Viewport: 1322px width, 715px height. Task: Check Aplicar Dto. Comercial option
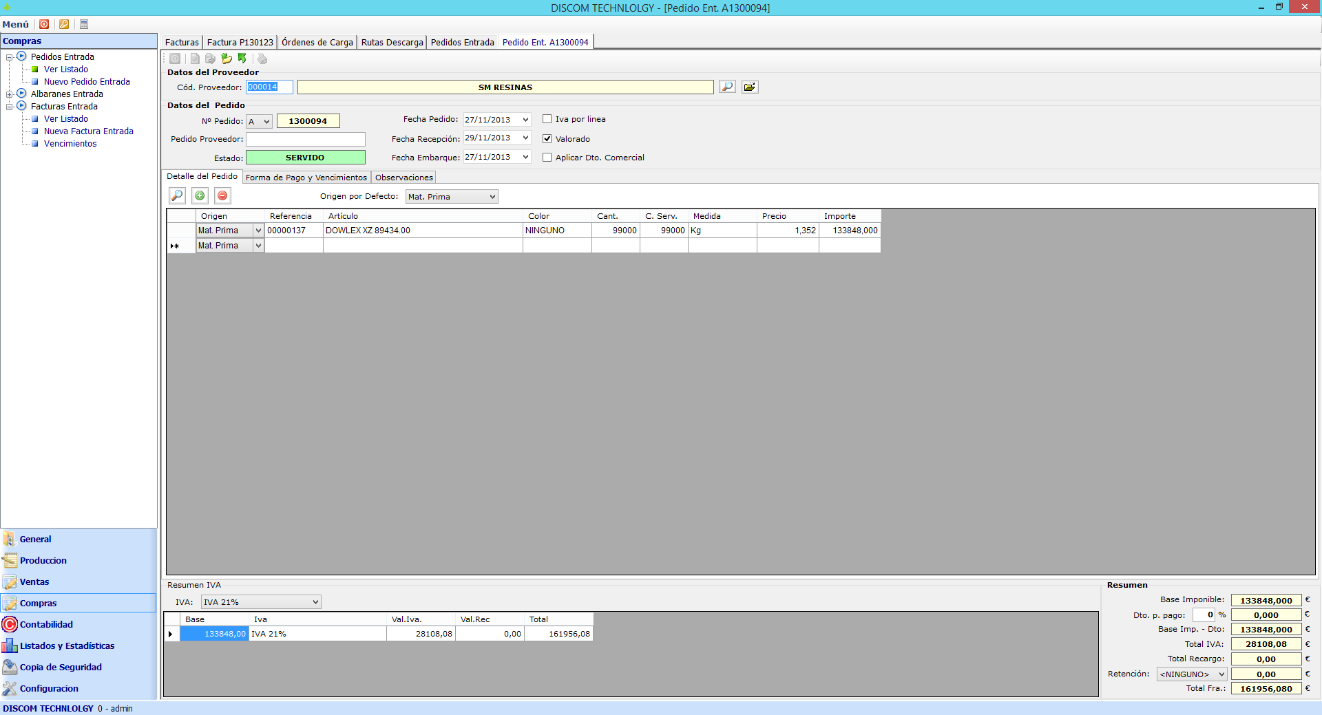pyautogui.click(x=547, y=158)
